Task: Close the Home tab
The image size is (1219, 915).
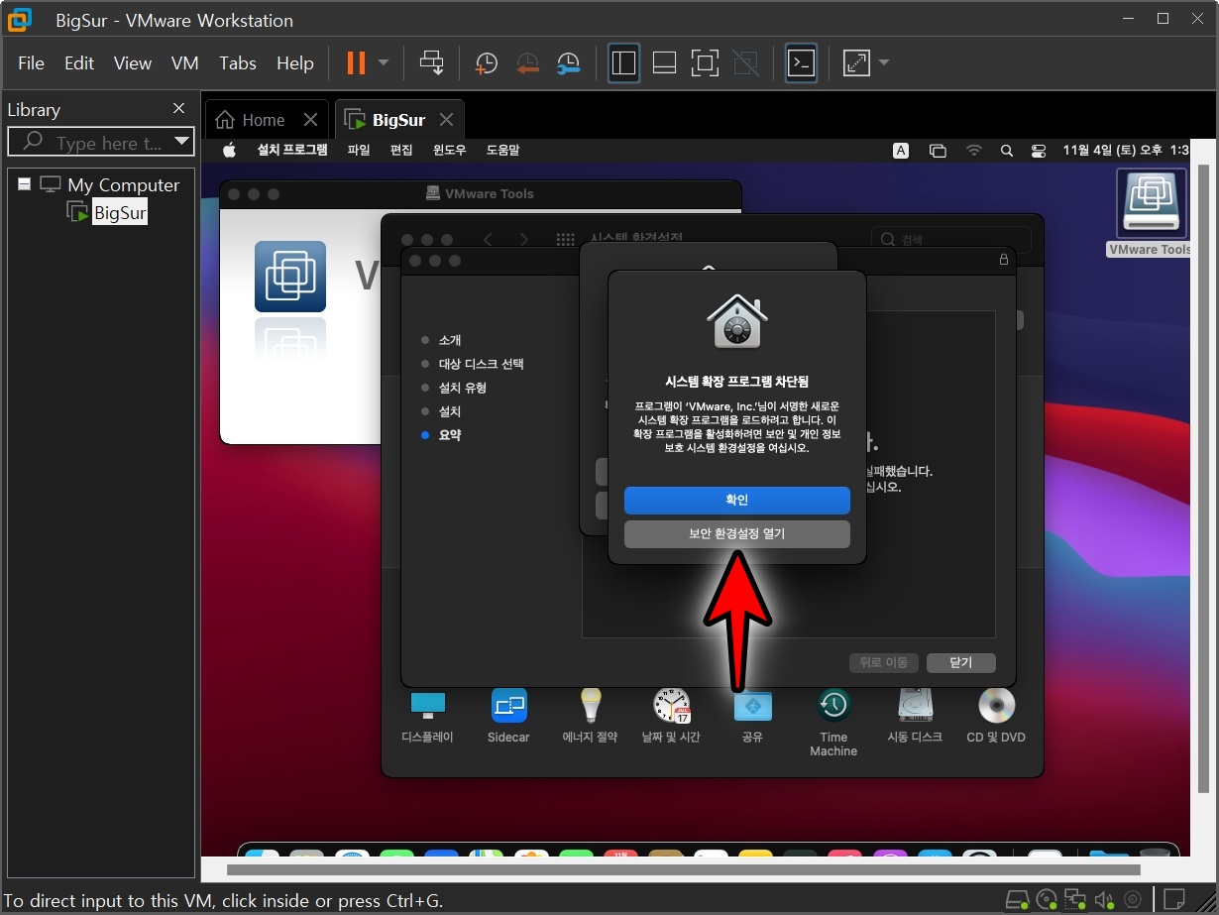Action: point(310,120)
